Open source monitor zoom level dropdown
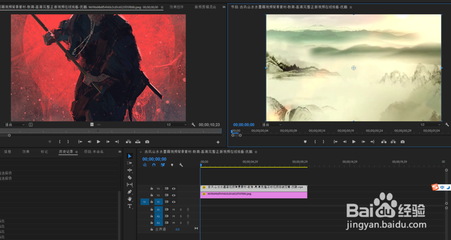This screenshot has height=240, width=451. [14, 125]
